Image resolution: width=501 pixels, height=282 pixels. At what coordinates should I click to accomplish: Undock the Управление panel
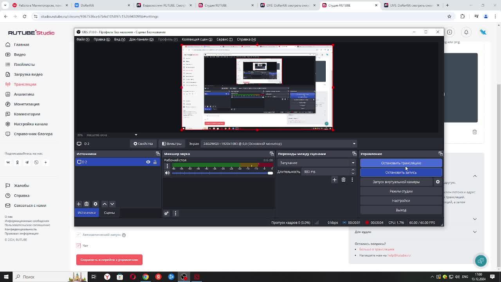pyautogui.click(x=440, y=154)
